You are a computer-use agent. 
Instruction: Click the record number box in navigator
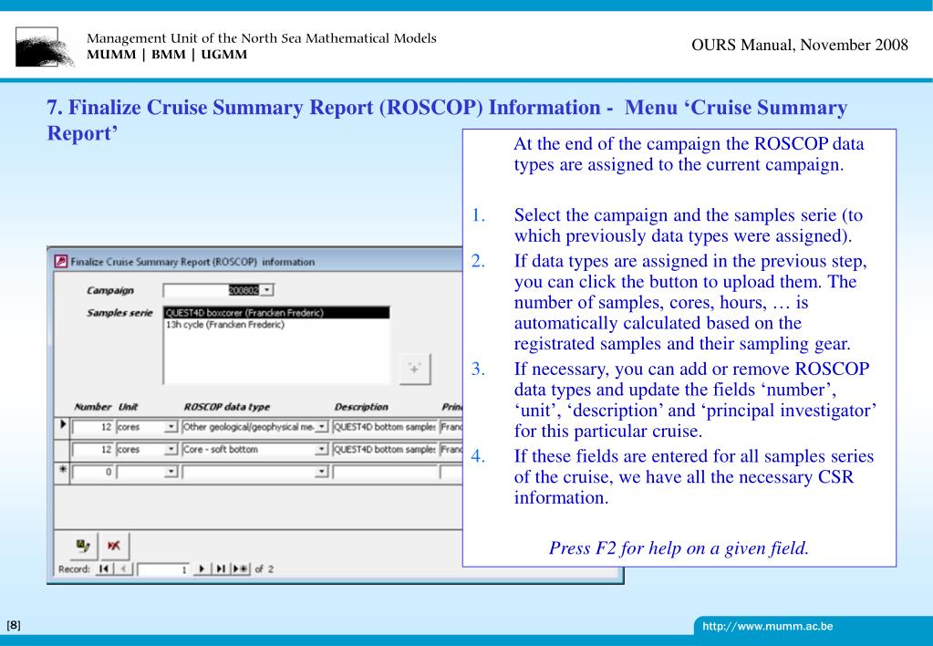pos(163,569)
